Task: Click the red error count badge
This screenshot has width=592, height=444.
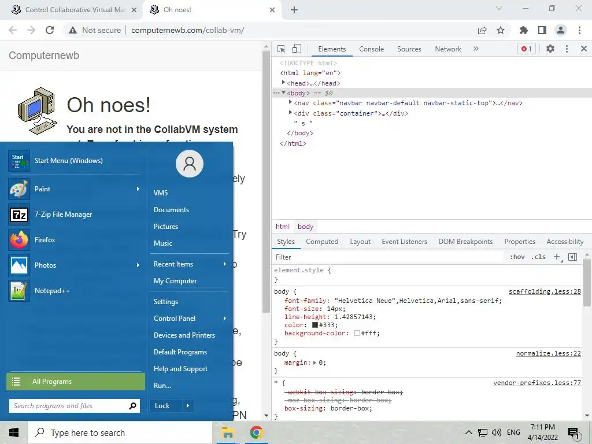Action: [x=526, y=49]
